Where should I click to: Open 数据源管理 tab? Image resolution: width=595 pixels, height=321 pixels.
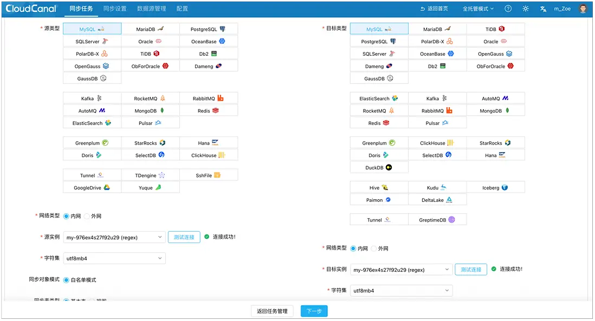pos(151,8)
